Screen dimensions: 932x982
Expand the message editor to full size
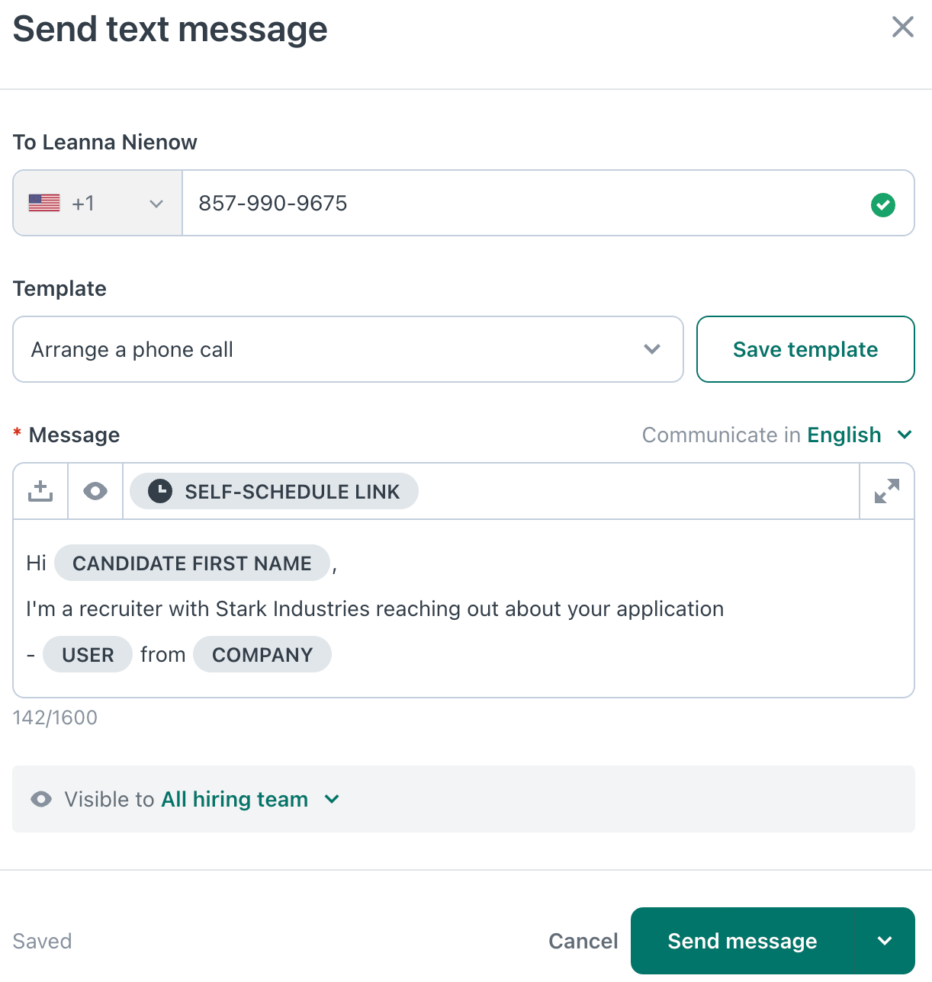click(886, 492)
